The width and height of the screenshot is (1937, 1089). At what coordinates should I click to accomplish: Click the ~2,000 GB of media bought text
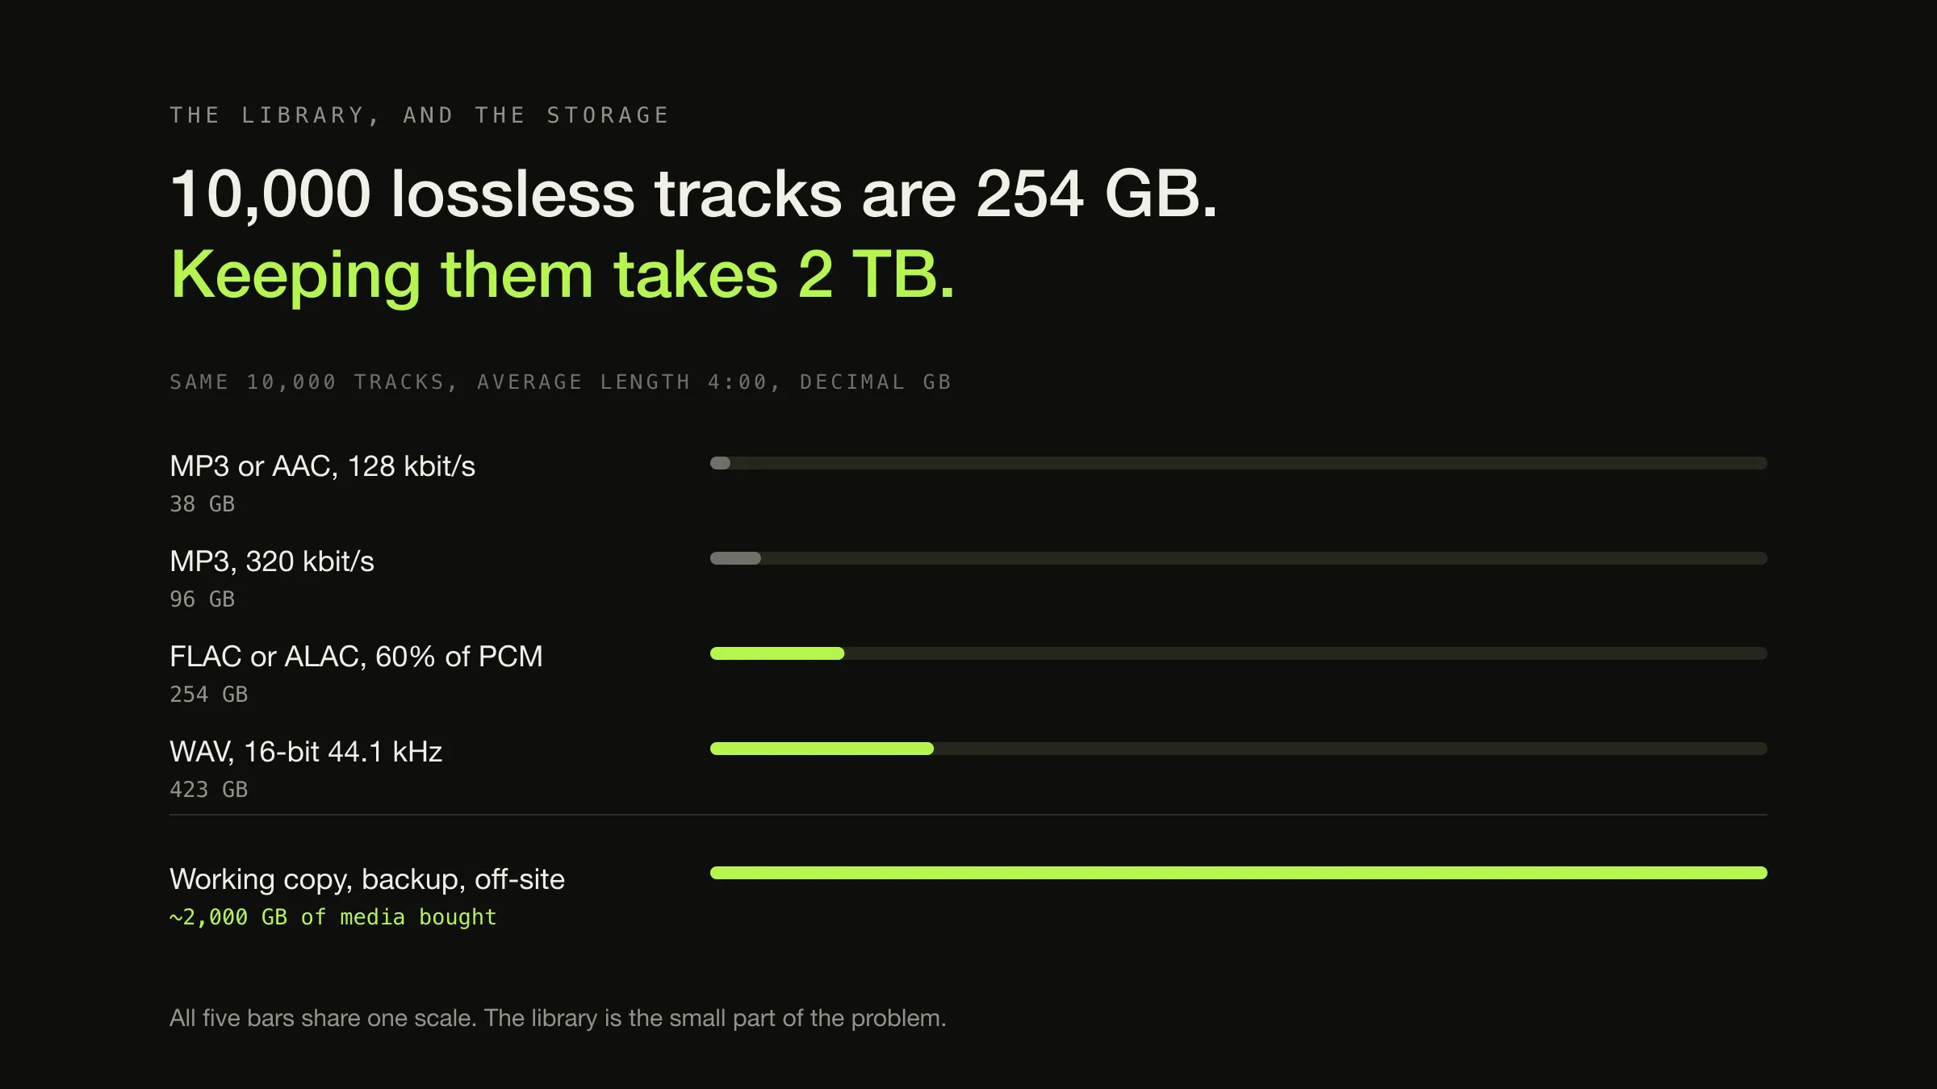(333, 917)
